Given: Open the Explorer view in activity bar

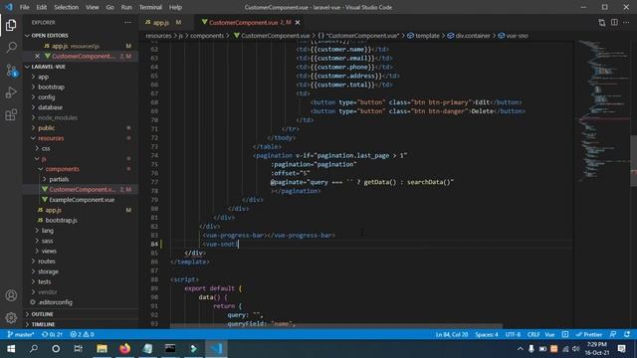Looking at the screenshot, I should (11, 25).
